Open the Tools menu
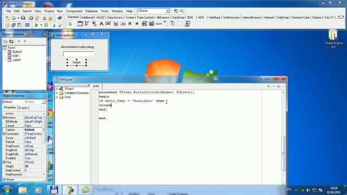Image resolution: width=347 pixels, height=195 pixels. tap(105, 11)
